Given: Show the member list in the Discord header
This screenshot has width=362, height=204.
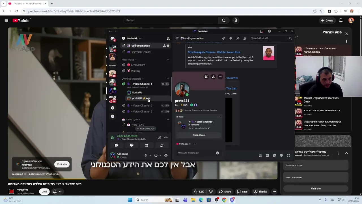Looking at the screenshot, I should coord(245,38).
